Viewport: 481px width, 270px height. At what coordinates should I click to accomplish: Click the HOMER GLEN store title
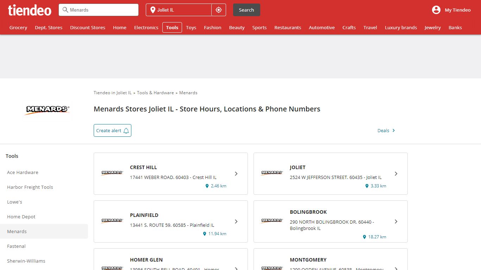point(146,260)
